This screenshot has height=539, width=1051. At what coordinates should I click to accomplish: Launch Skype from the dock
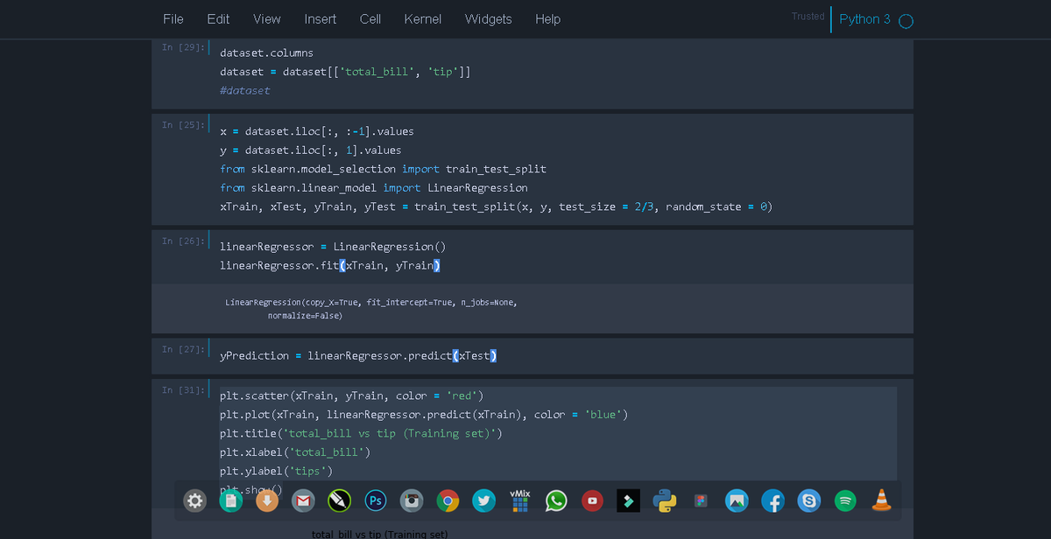809,500
